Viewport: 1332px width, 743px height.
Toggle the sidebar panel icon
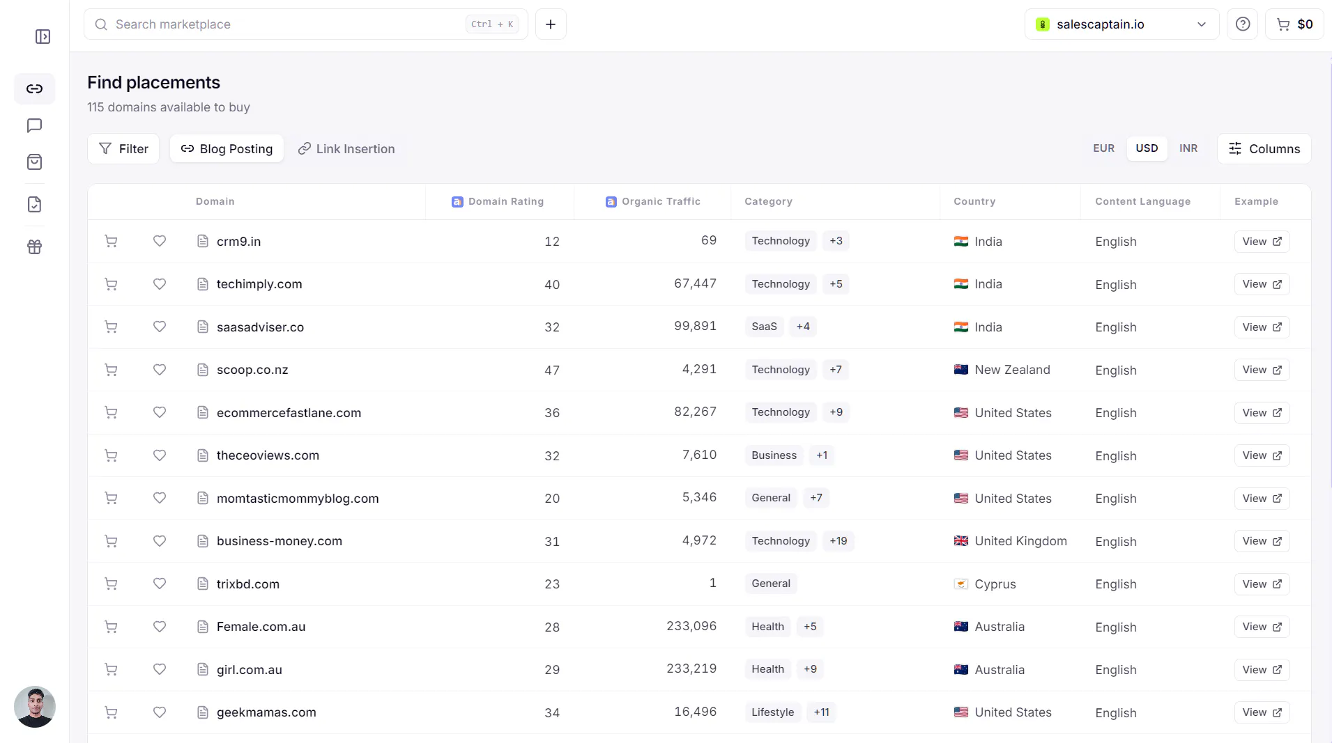[x=43, y=36]
